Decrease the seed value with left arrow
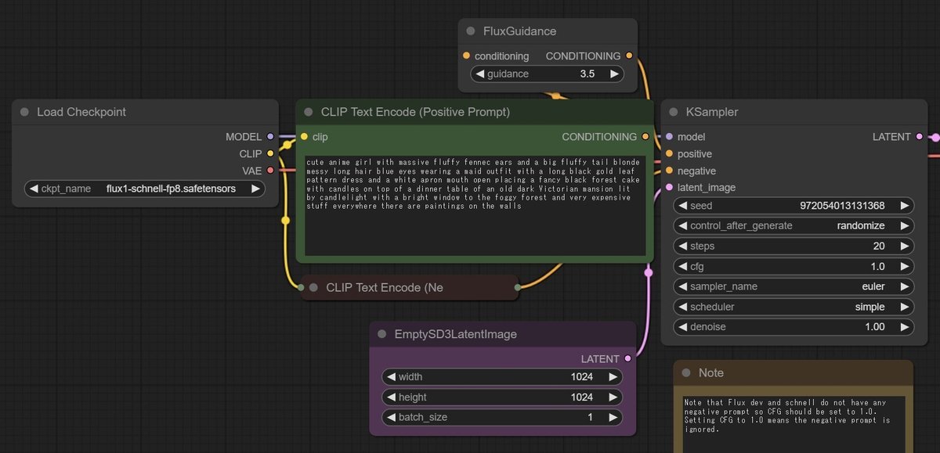The image size is (940, 453). [682, 206]
